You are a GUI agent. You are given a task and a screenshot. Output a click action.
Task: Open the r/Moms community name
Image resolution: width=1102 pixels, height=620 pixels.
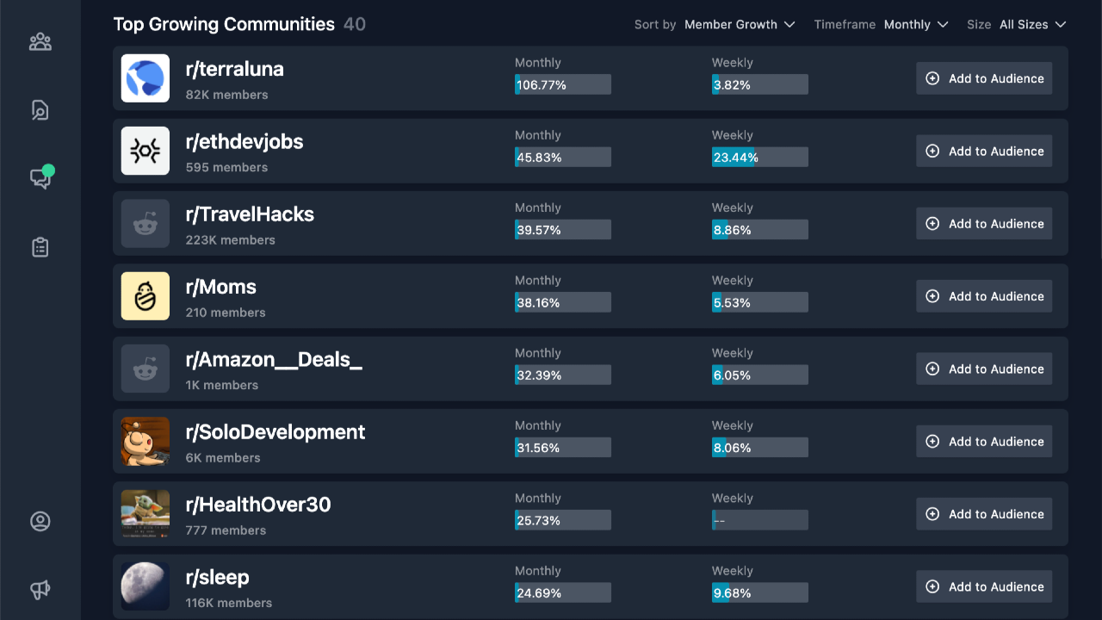coord(221,287)
